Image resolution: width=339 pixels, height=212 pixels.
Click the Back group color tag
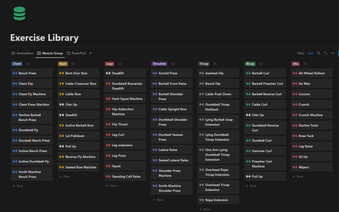click(x=63, y=64)
